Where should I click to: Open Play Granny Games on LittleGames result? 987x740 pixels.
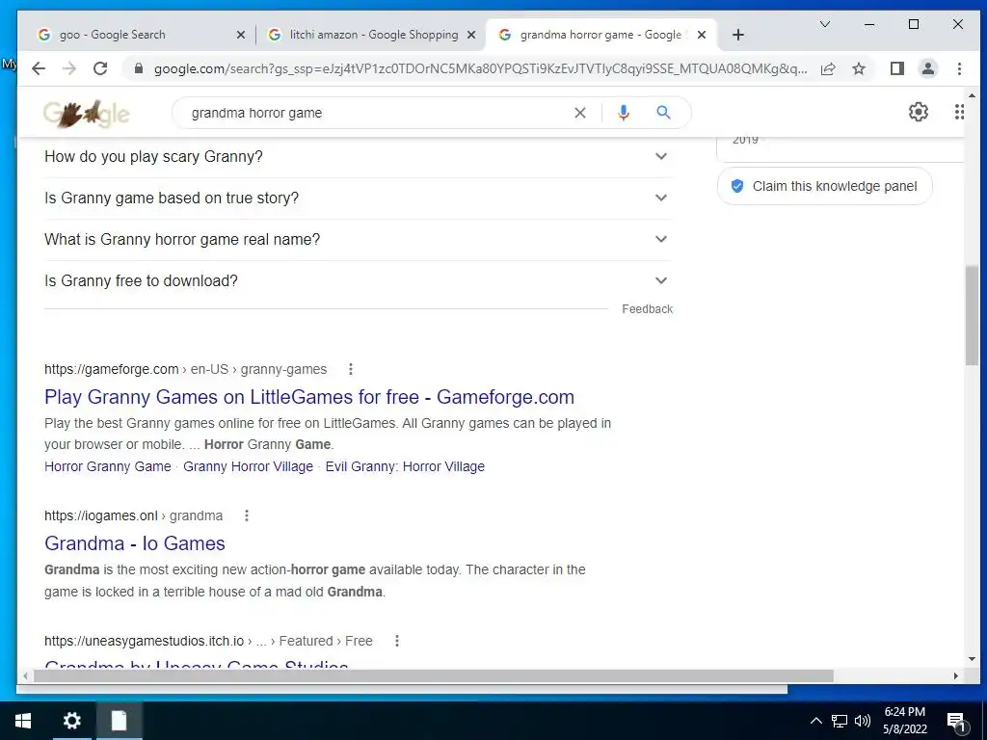(x=309, y=397)
